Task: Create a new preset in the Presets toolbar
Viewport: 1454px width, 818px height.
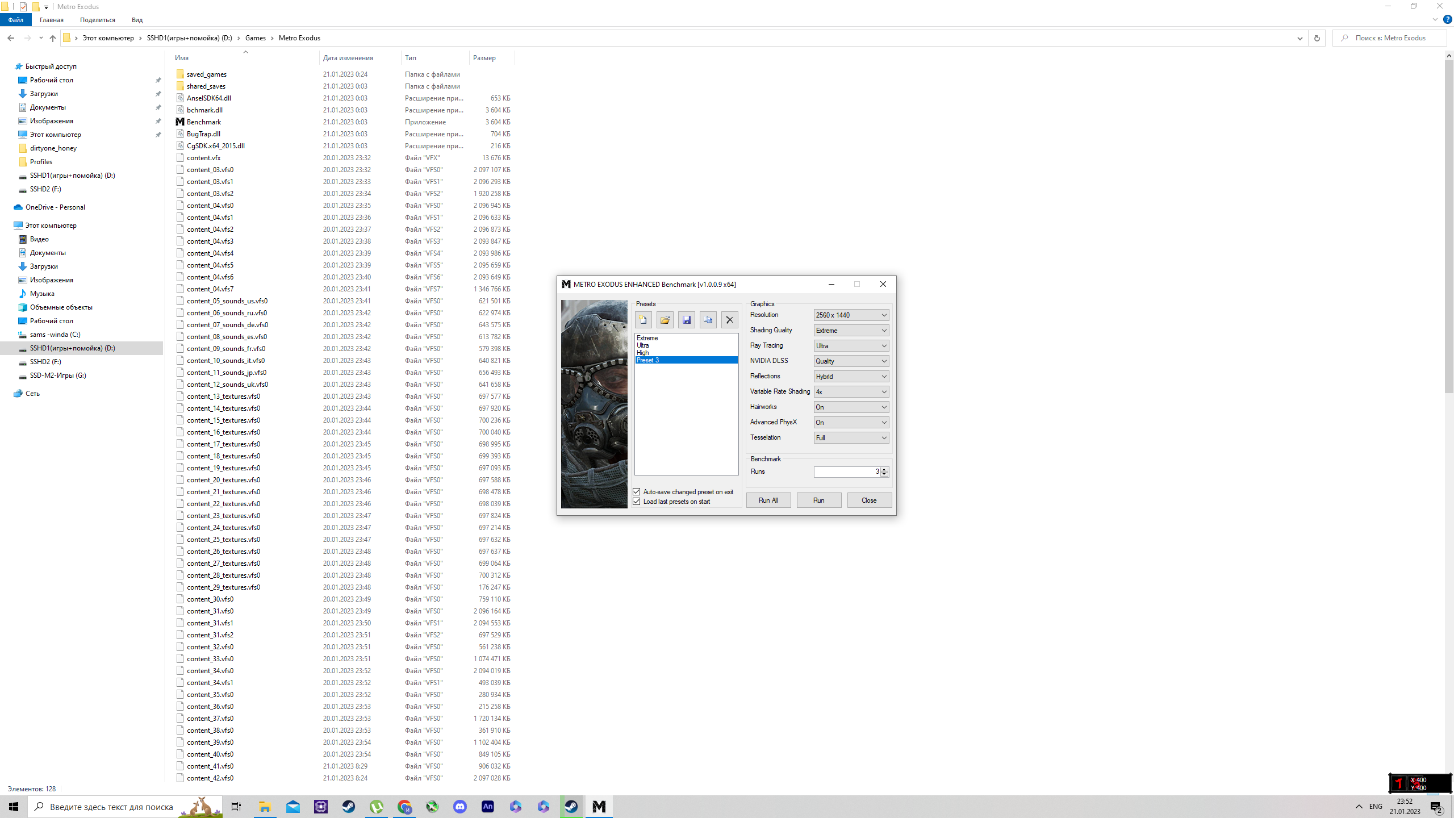Action: pyautogui.click(x=643, y=320)
